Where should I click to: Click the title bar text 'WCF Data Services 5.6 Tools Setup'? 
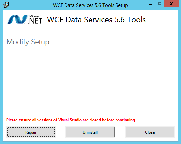[x=90, y=5]
